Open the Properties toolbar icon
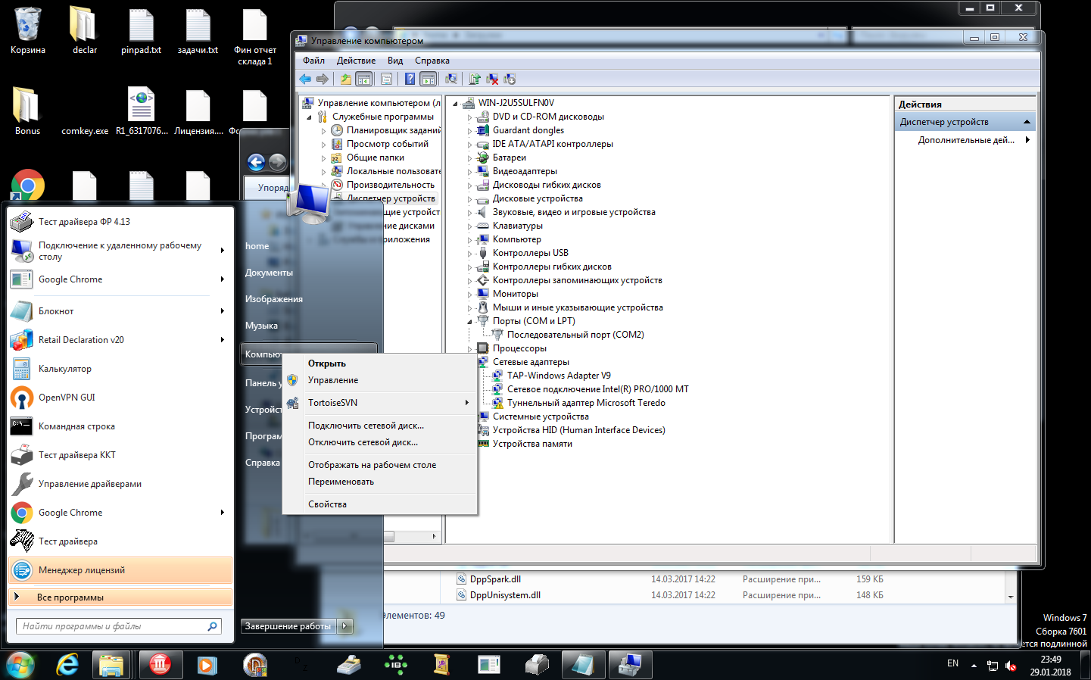1091x680 pixels. 386,79
